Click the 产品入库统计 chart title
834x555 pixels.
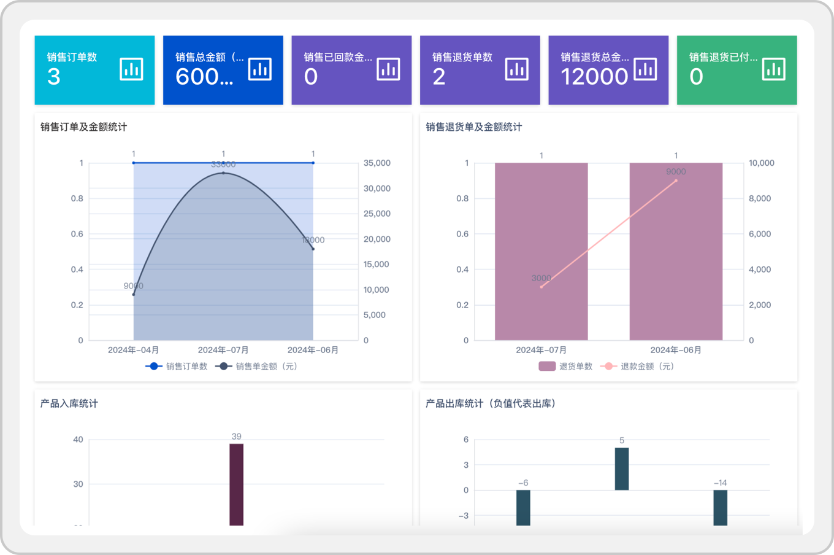click(x=69, y=403)
